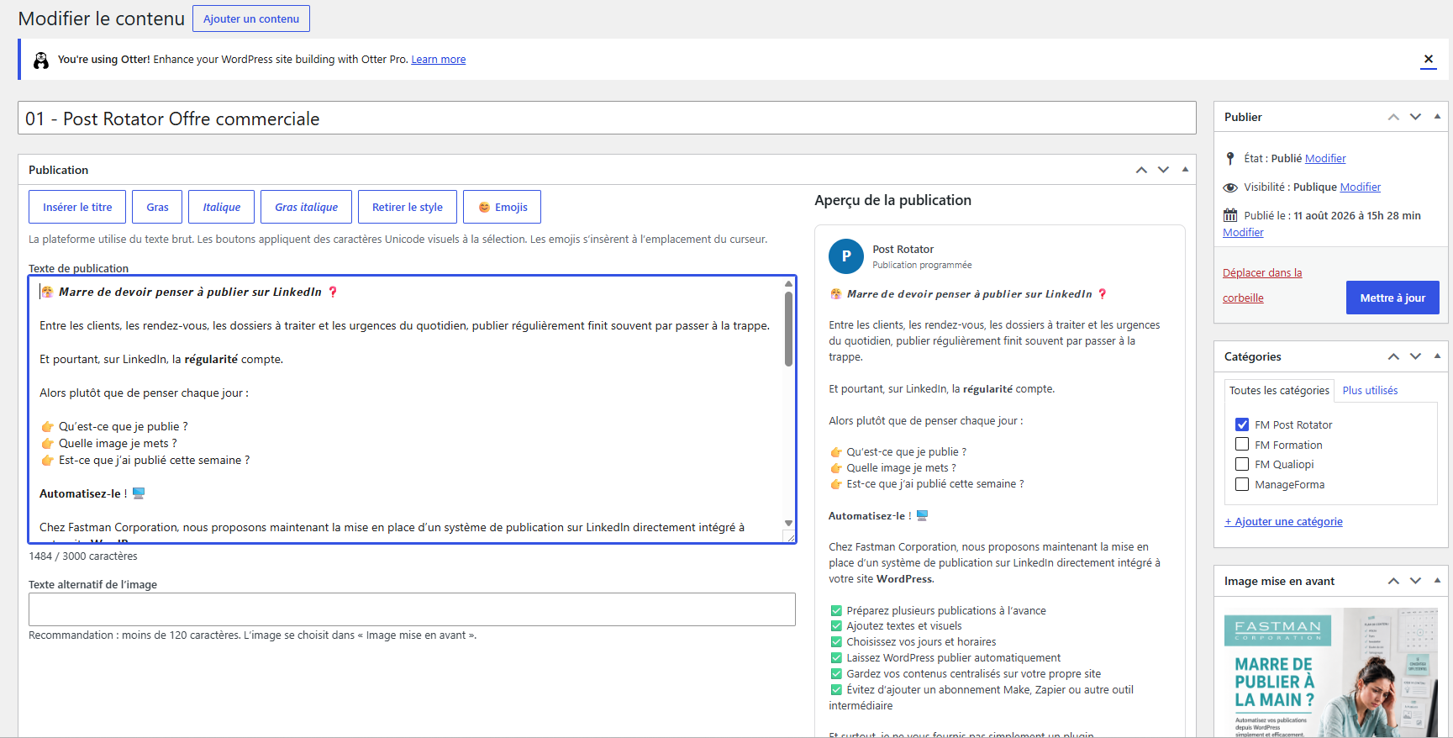Apply Gras formatting
Image resolution: width=1453 pixels, height=738 pixels.
[x=157, y=207]
